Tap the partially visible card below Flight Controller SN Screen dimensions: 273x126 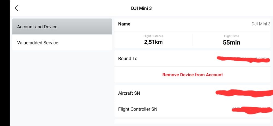(192, 121)
